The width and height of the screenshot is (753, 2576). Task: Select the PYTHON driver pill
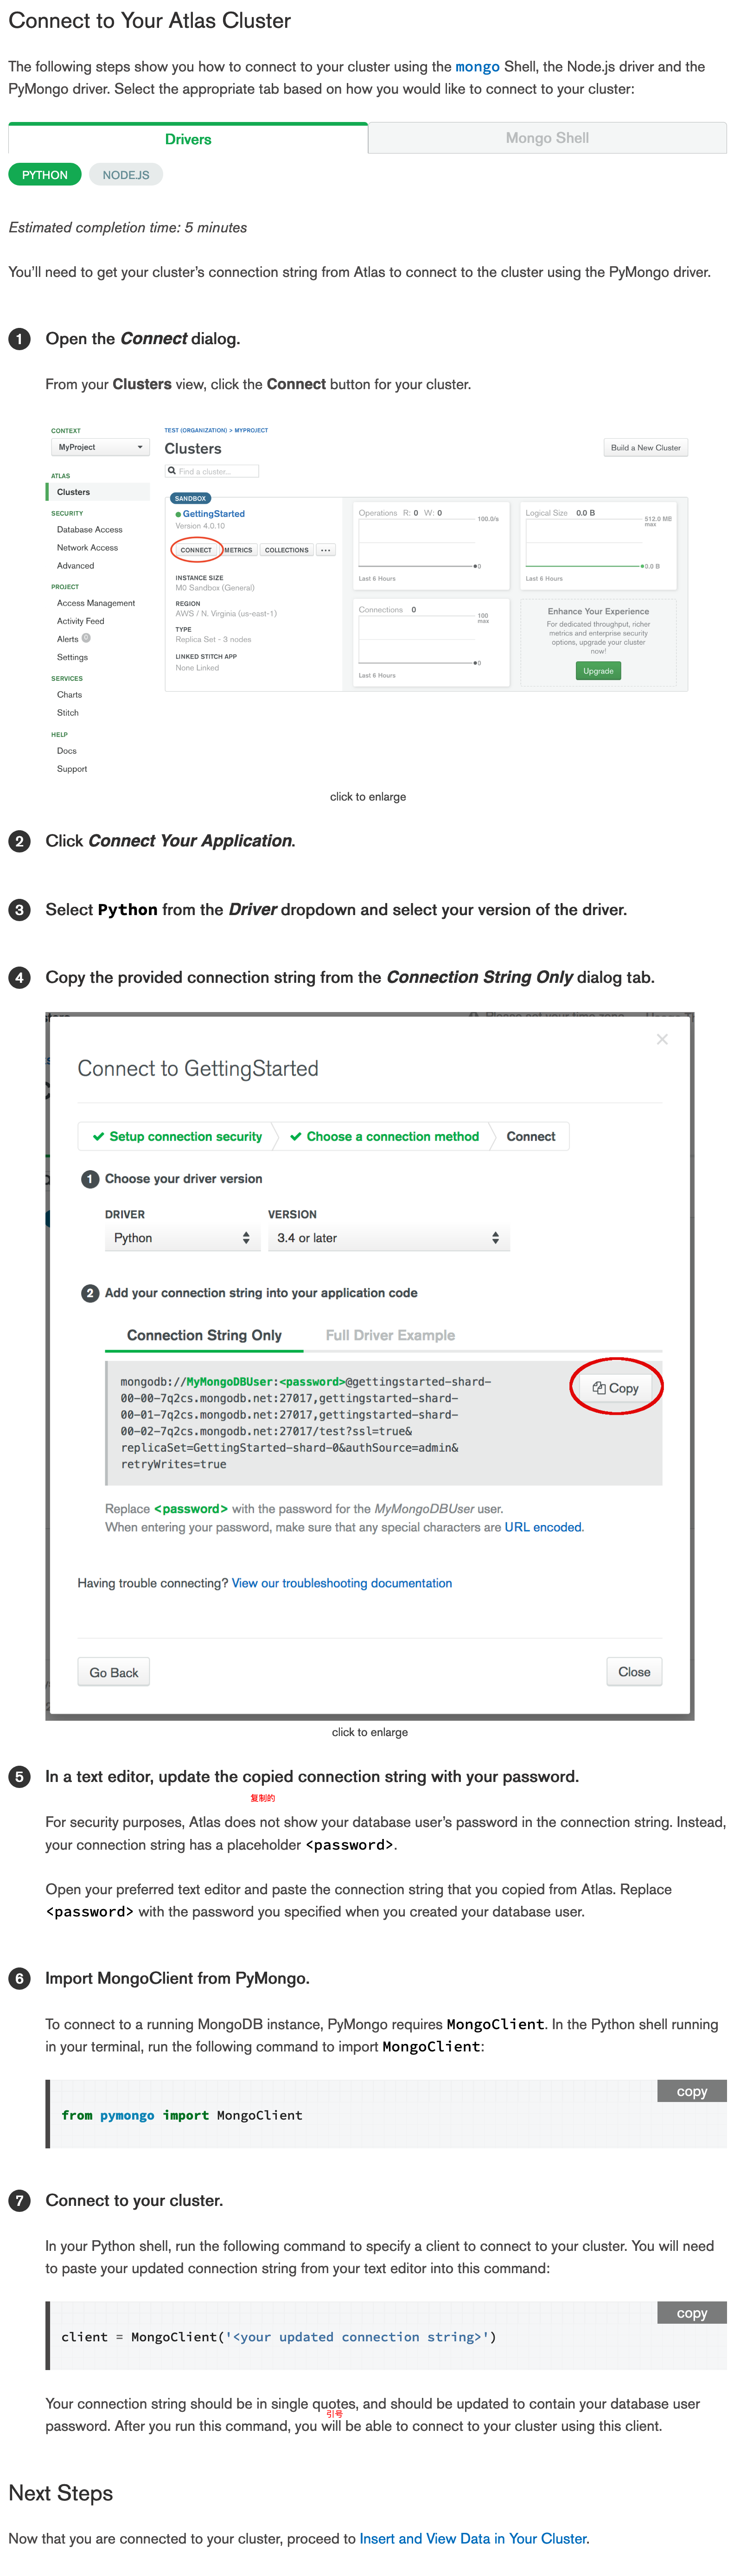coord(45,175)
